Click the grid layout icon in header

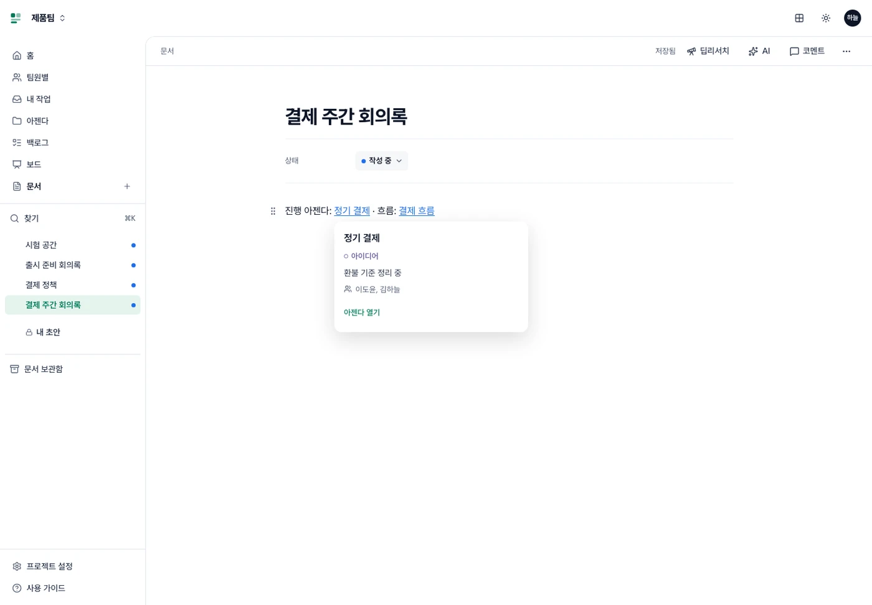coord(799,18)
